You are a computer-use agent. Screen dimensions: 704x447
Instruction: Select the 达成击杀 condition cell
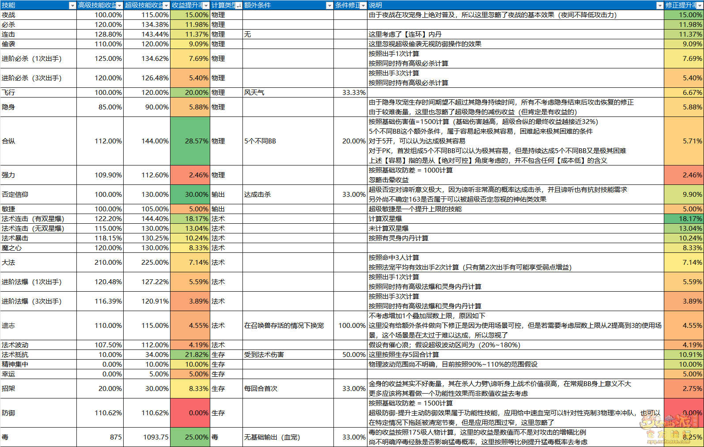[288, 195]
